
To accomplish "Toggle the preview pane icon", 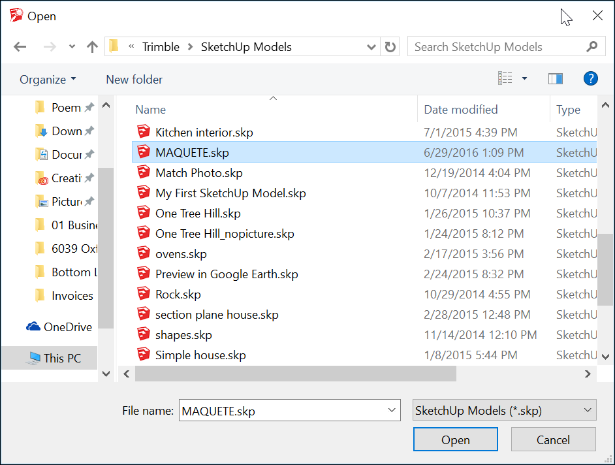I will [556, 78].
